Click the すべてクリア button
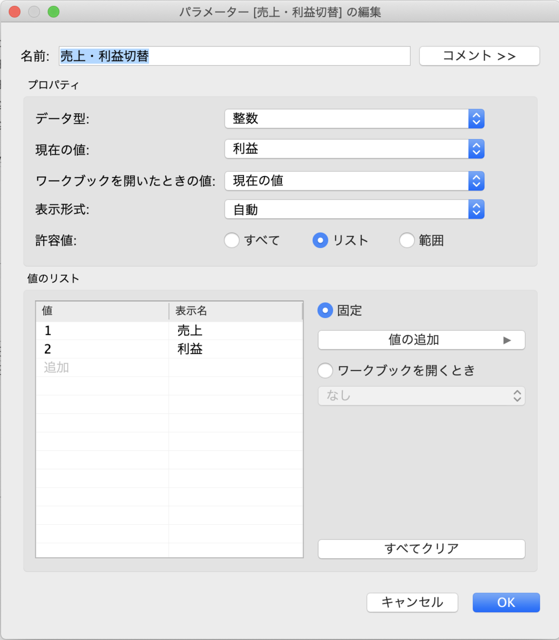Viewport: 559px width, 640px height. tap(422, 549)
